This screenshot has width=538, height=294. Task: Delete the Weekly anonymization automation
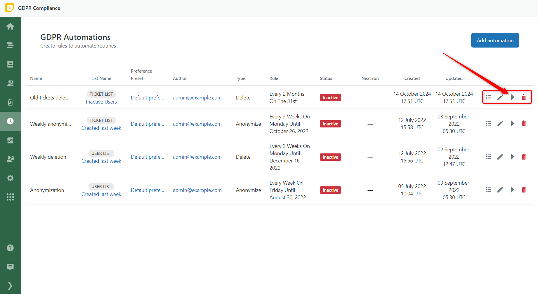524,123
